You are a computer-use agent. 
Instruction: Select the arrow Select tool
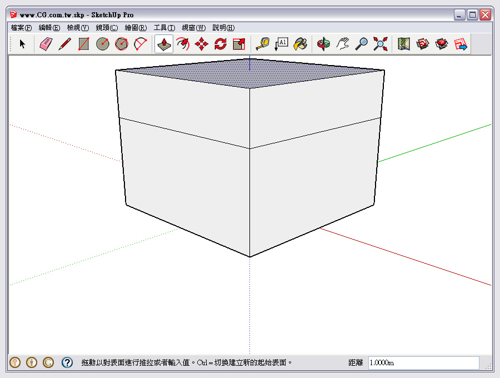pyautogui.click(x=22, y=44)
